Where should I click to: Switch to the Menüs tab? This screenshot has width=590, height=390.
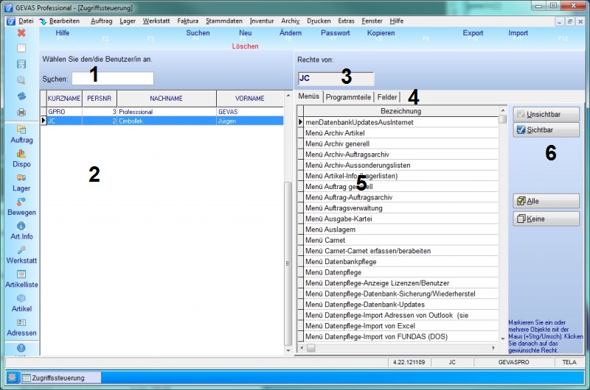click(x=308, y=96)
